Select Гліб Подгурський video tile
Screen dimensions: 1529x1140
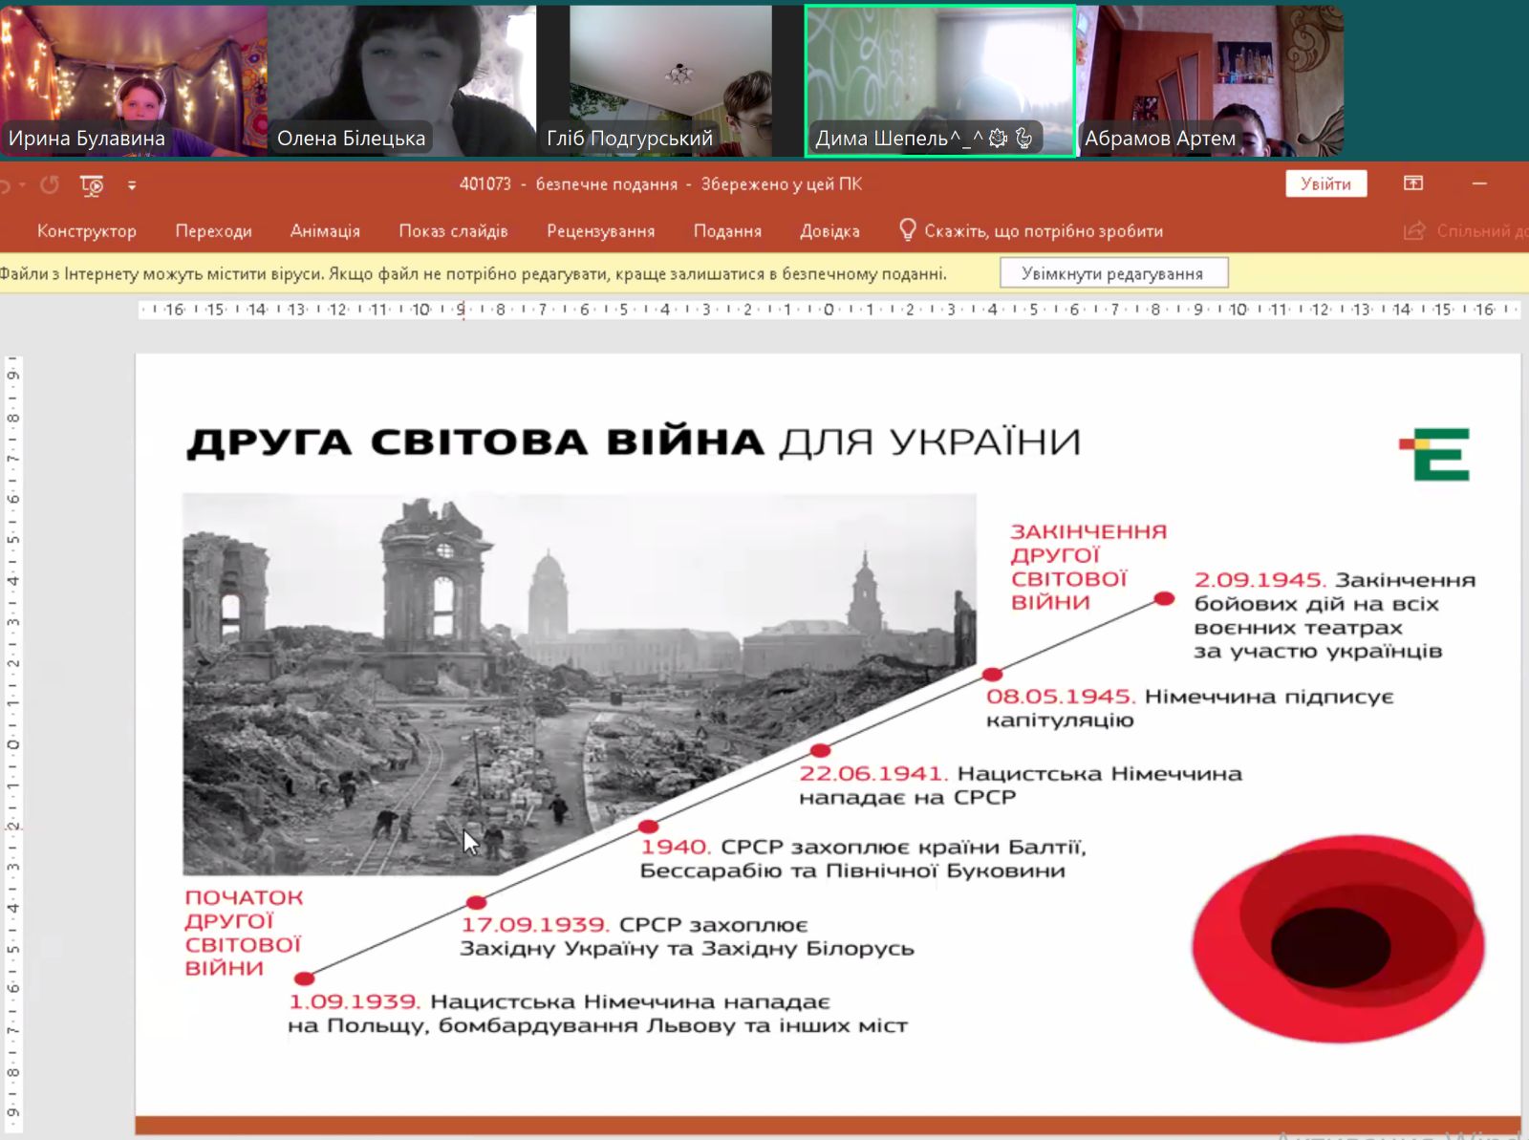tap(671, 80)
